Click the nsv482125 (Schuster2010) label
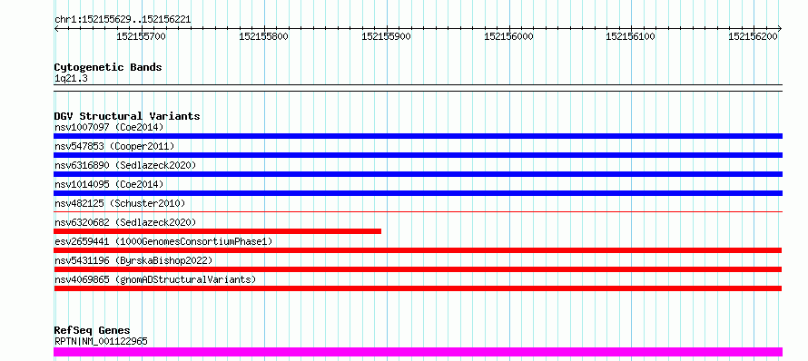 tap(120, 203)
